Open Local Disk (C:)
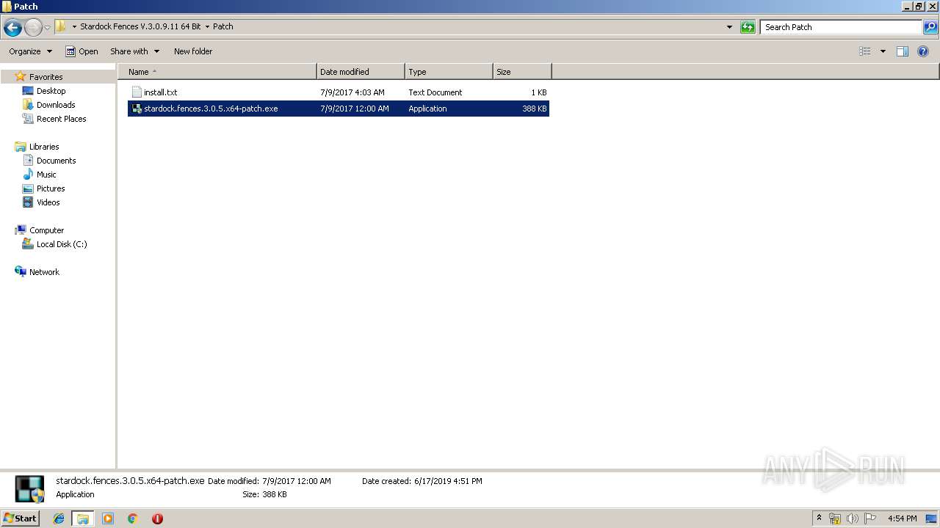Image resolution: width=940 pixels, height=528 pixels. (x=62, y=244)
